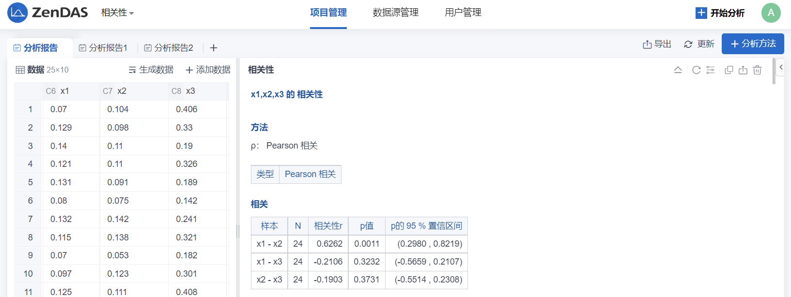Click the 开始分析 button
This screenshot has width=791, height=297.
click(x=720, y=13)
